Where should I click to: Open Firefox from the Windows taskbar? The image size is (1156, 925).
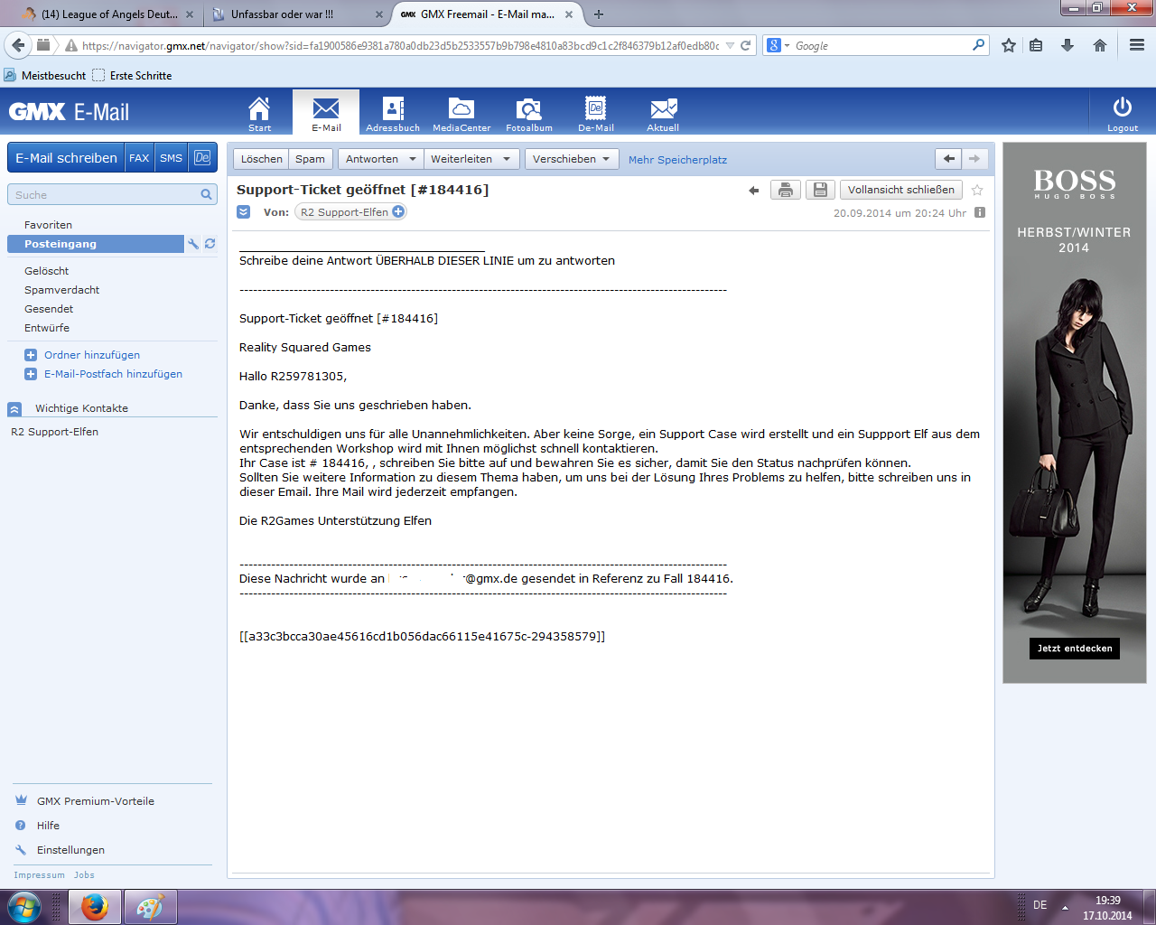pyautogui.click(x=94, y=907)
